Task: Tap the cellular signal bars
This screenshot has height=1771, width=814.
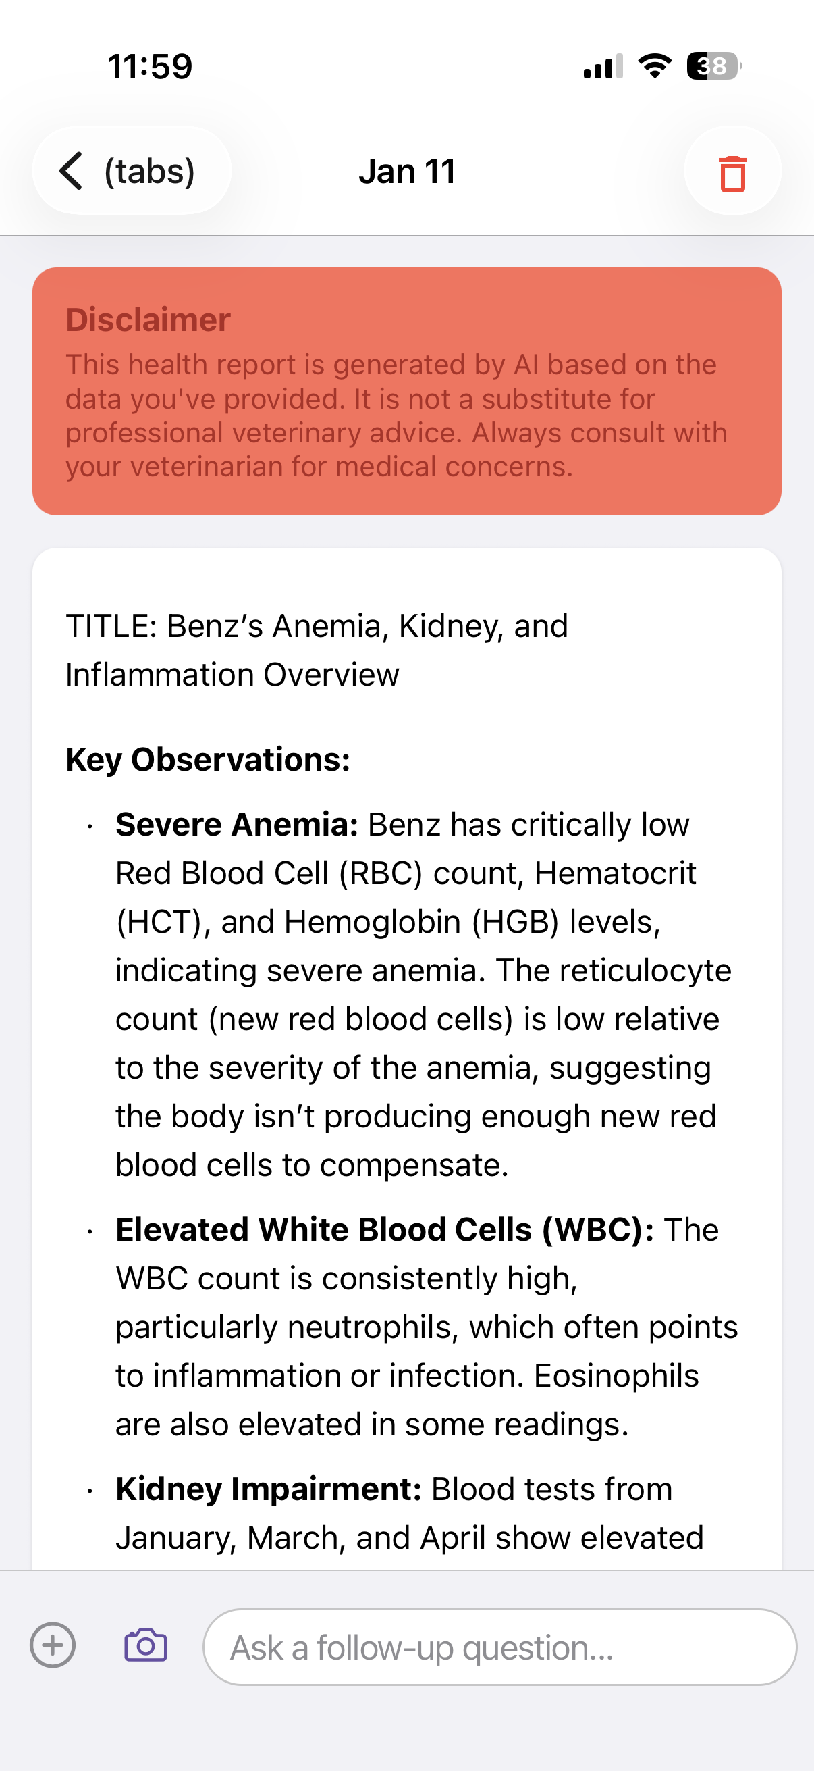Action: click(x=603, y=67)
